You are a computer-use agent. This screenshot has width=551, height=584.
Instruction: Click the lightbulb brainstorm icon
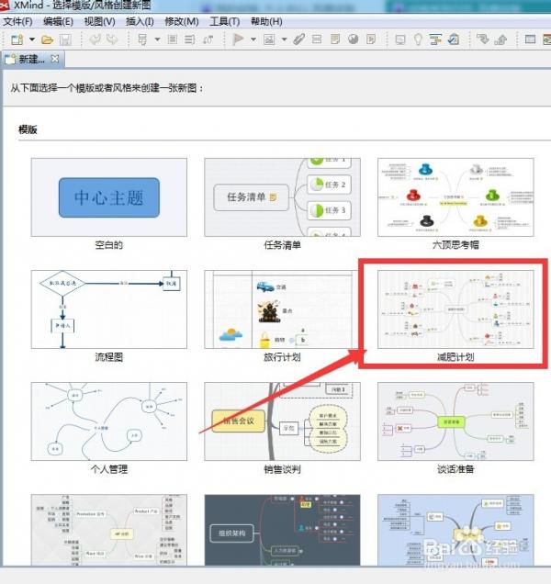[418, 39]
